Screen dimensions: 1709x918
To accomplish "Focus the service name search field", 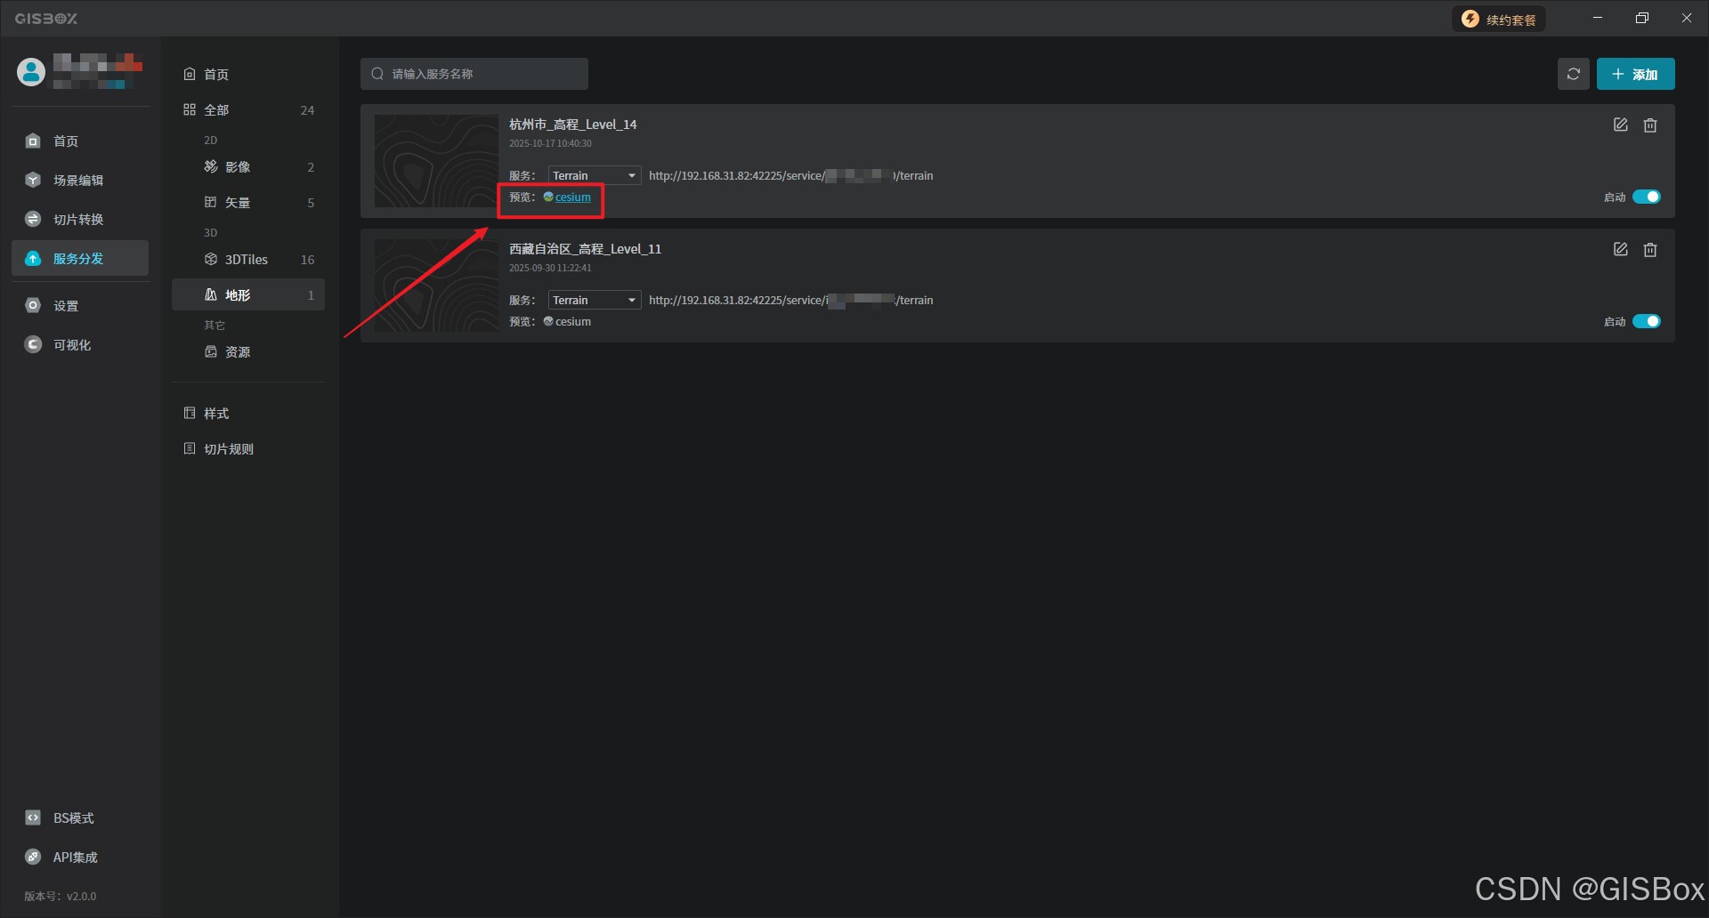I will [x=474, y=74].
